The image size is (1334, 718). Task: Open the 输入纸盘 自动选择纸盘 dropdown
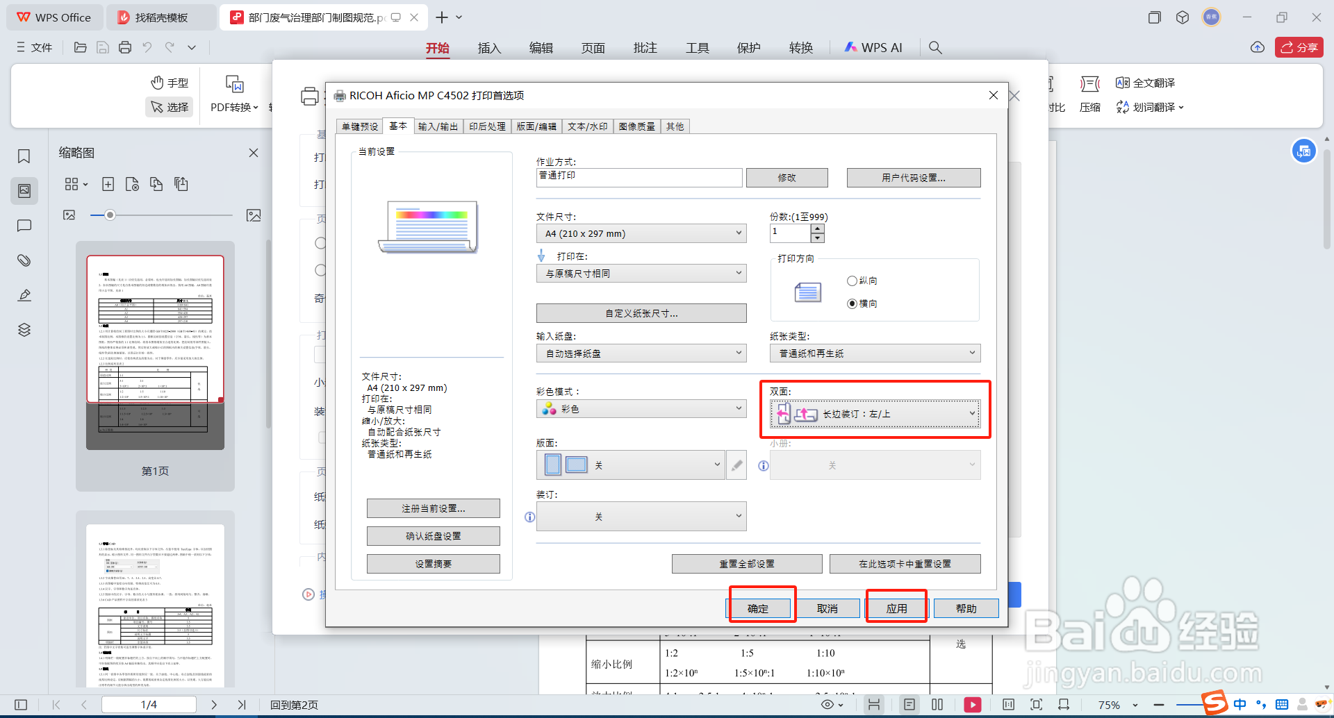click(x=641, y=353)
